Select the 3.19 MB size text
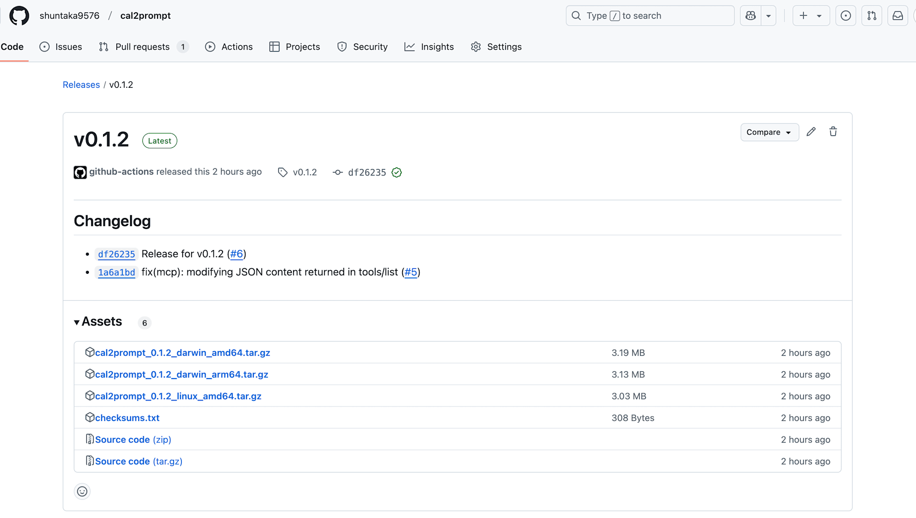Screen dimensions: 916x518 [628, 352]
